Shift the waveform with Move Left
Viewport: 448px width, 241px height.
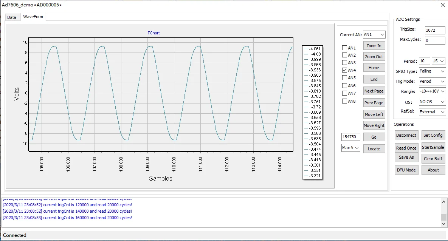(374, 114)
